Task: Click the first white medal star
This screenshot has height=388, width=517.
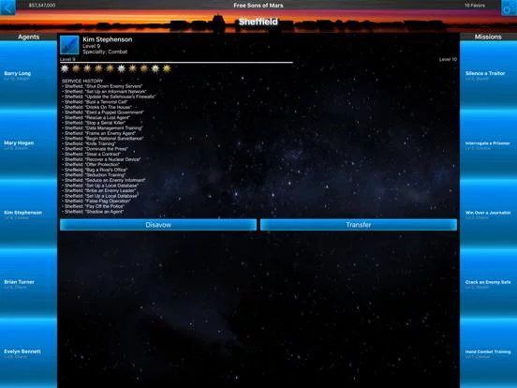Action: [65, 68]
